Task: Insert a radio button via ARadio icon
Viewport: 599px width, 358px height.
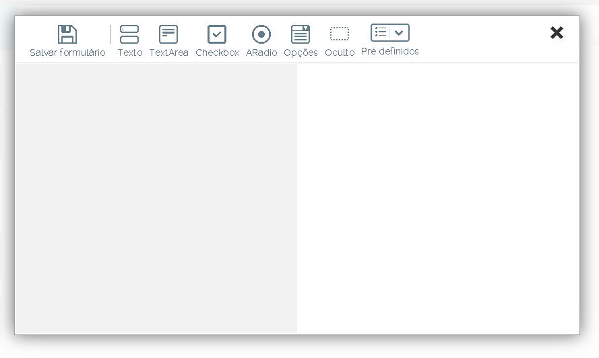Action: (261, 34)
